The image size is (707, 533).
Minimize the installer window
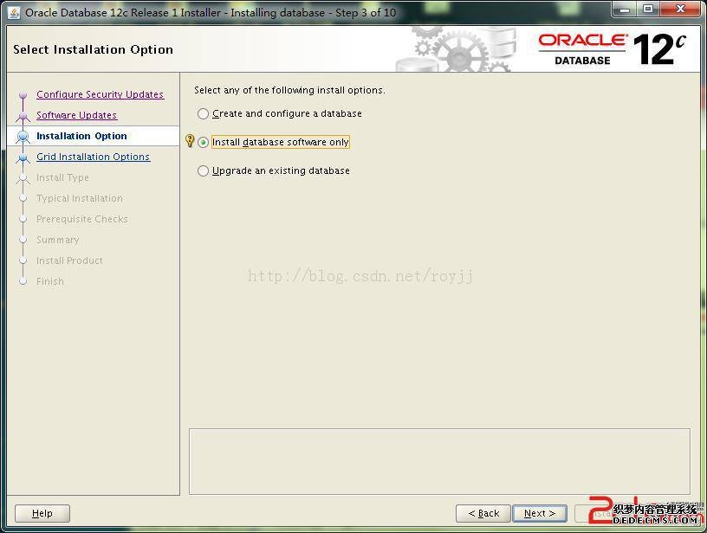point(625,10)
